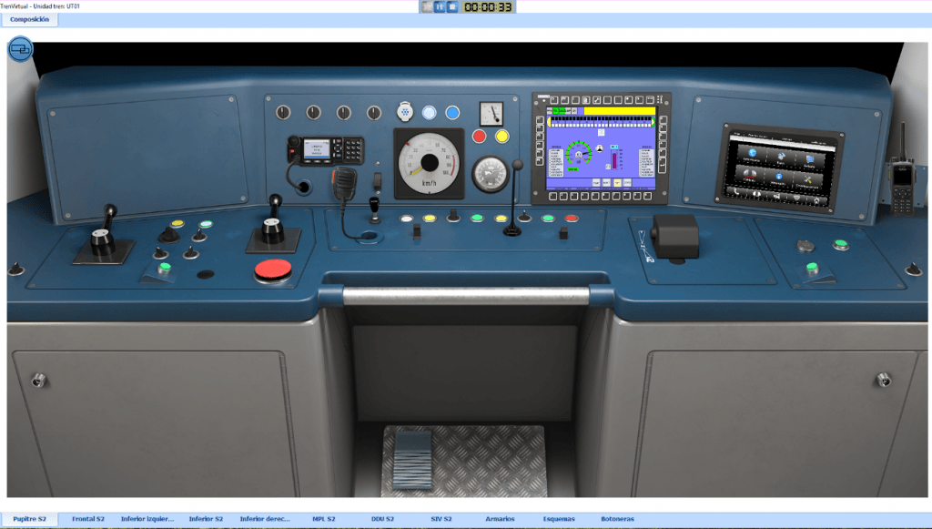This screenshot has width=932, height=529.
Task: Open the Inferior derec... tab
Action: pyautogui.click(x=265, y=519)
